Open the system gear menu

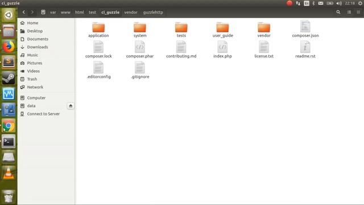[x=360, y=3]
